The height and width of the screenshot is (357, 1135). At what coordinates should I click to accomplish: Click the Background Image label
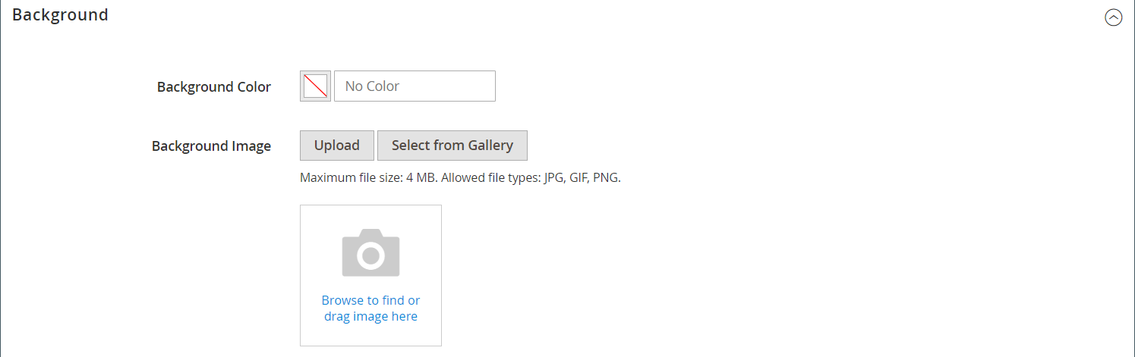click(211, 146)
